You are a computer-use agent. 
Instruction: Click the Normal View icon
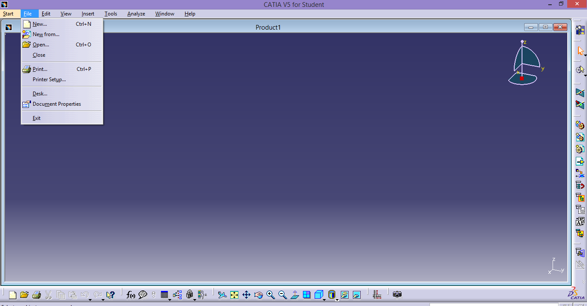coord(295,295)
